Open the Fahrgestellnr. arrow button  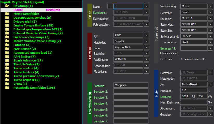(146, 24)
